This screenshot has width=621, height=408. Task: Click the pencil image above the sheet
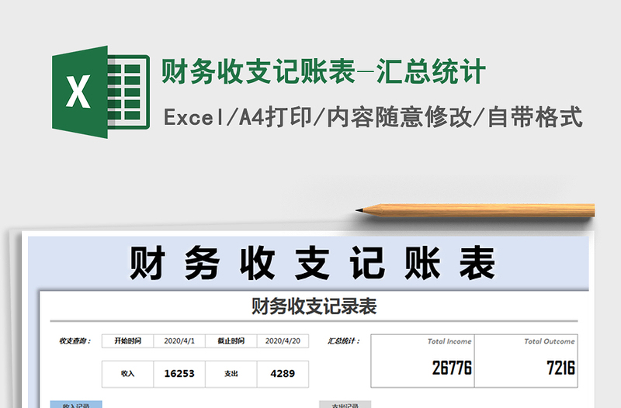pos(475,210)
